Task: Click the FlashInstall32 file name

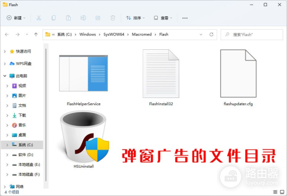Action: pyautogui.click(x=161, y=104)
